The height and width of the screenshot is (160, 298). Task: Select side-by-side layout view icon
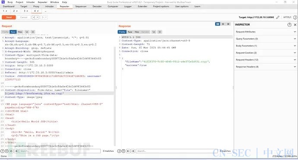(x=218, y=24)
